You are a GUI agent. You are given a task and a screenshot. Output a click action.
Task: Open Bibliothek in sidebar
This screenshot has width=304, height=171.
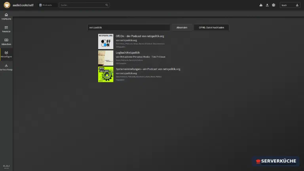[6, 42]
